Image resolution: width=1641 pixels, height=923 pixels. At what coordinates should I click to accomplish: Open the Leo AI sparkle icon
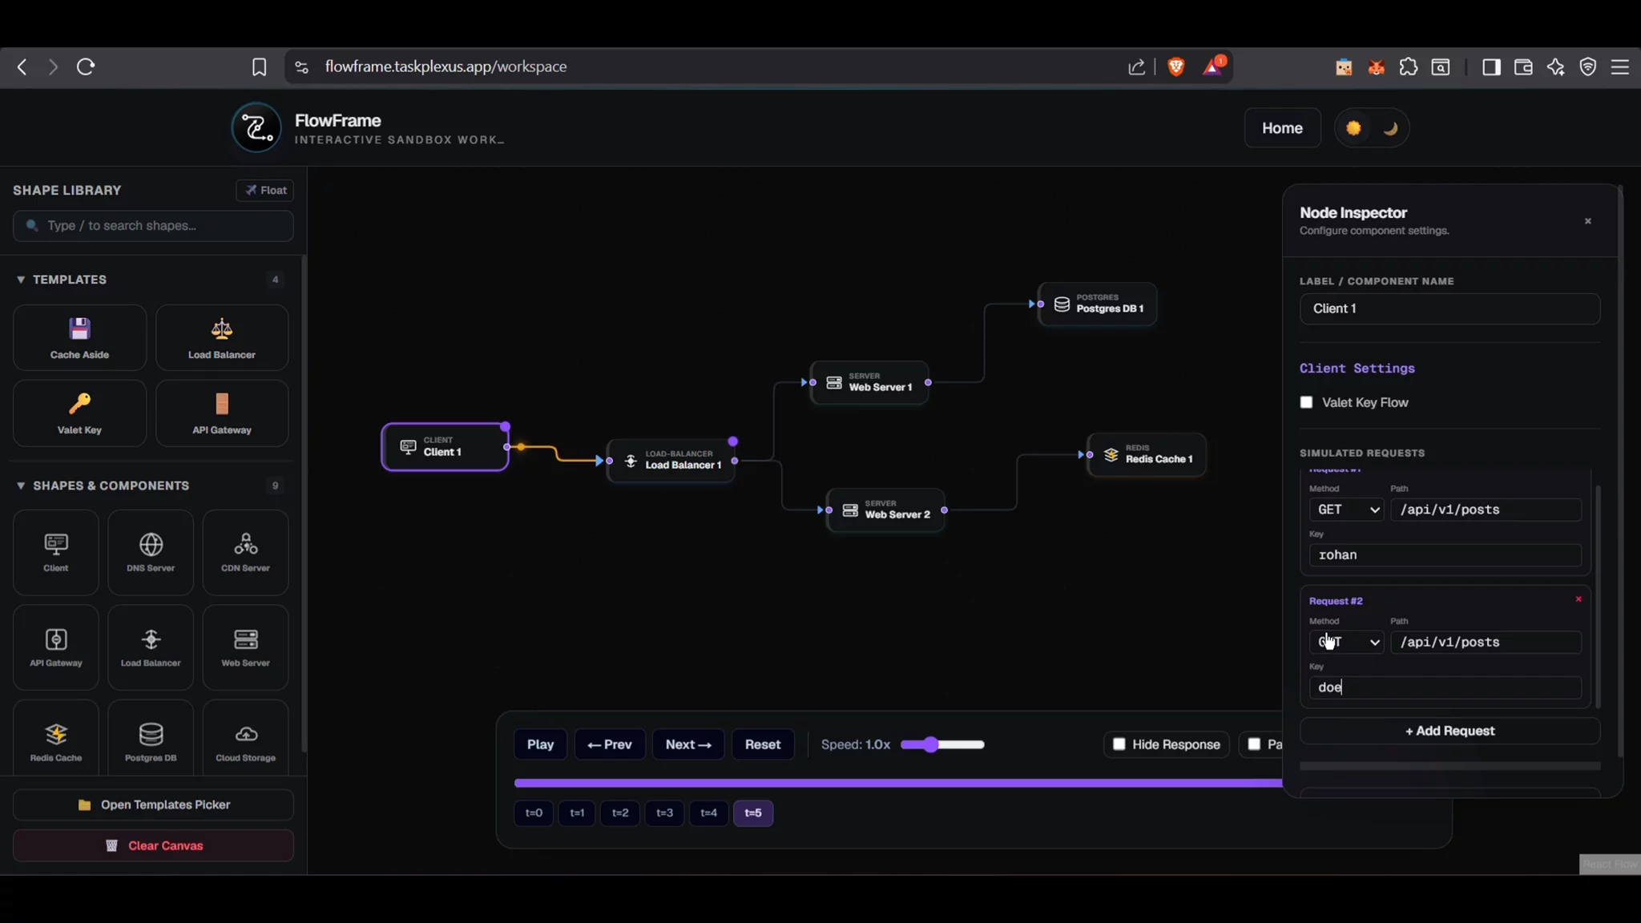point(1556,67)
